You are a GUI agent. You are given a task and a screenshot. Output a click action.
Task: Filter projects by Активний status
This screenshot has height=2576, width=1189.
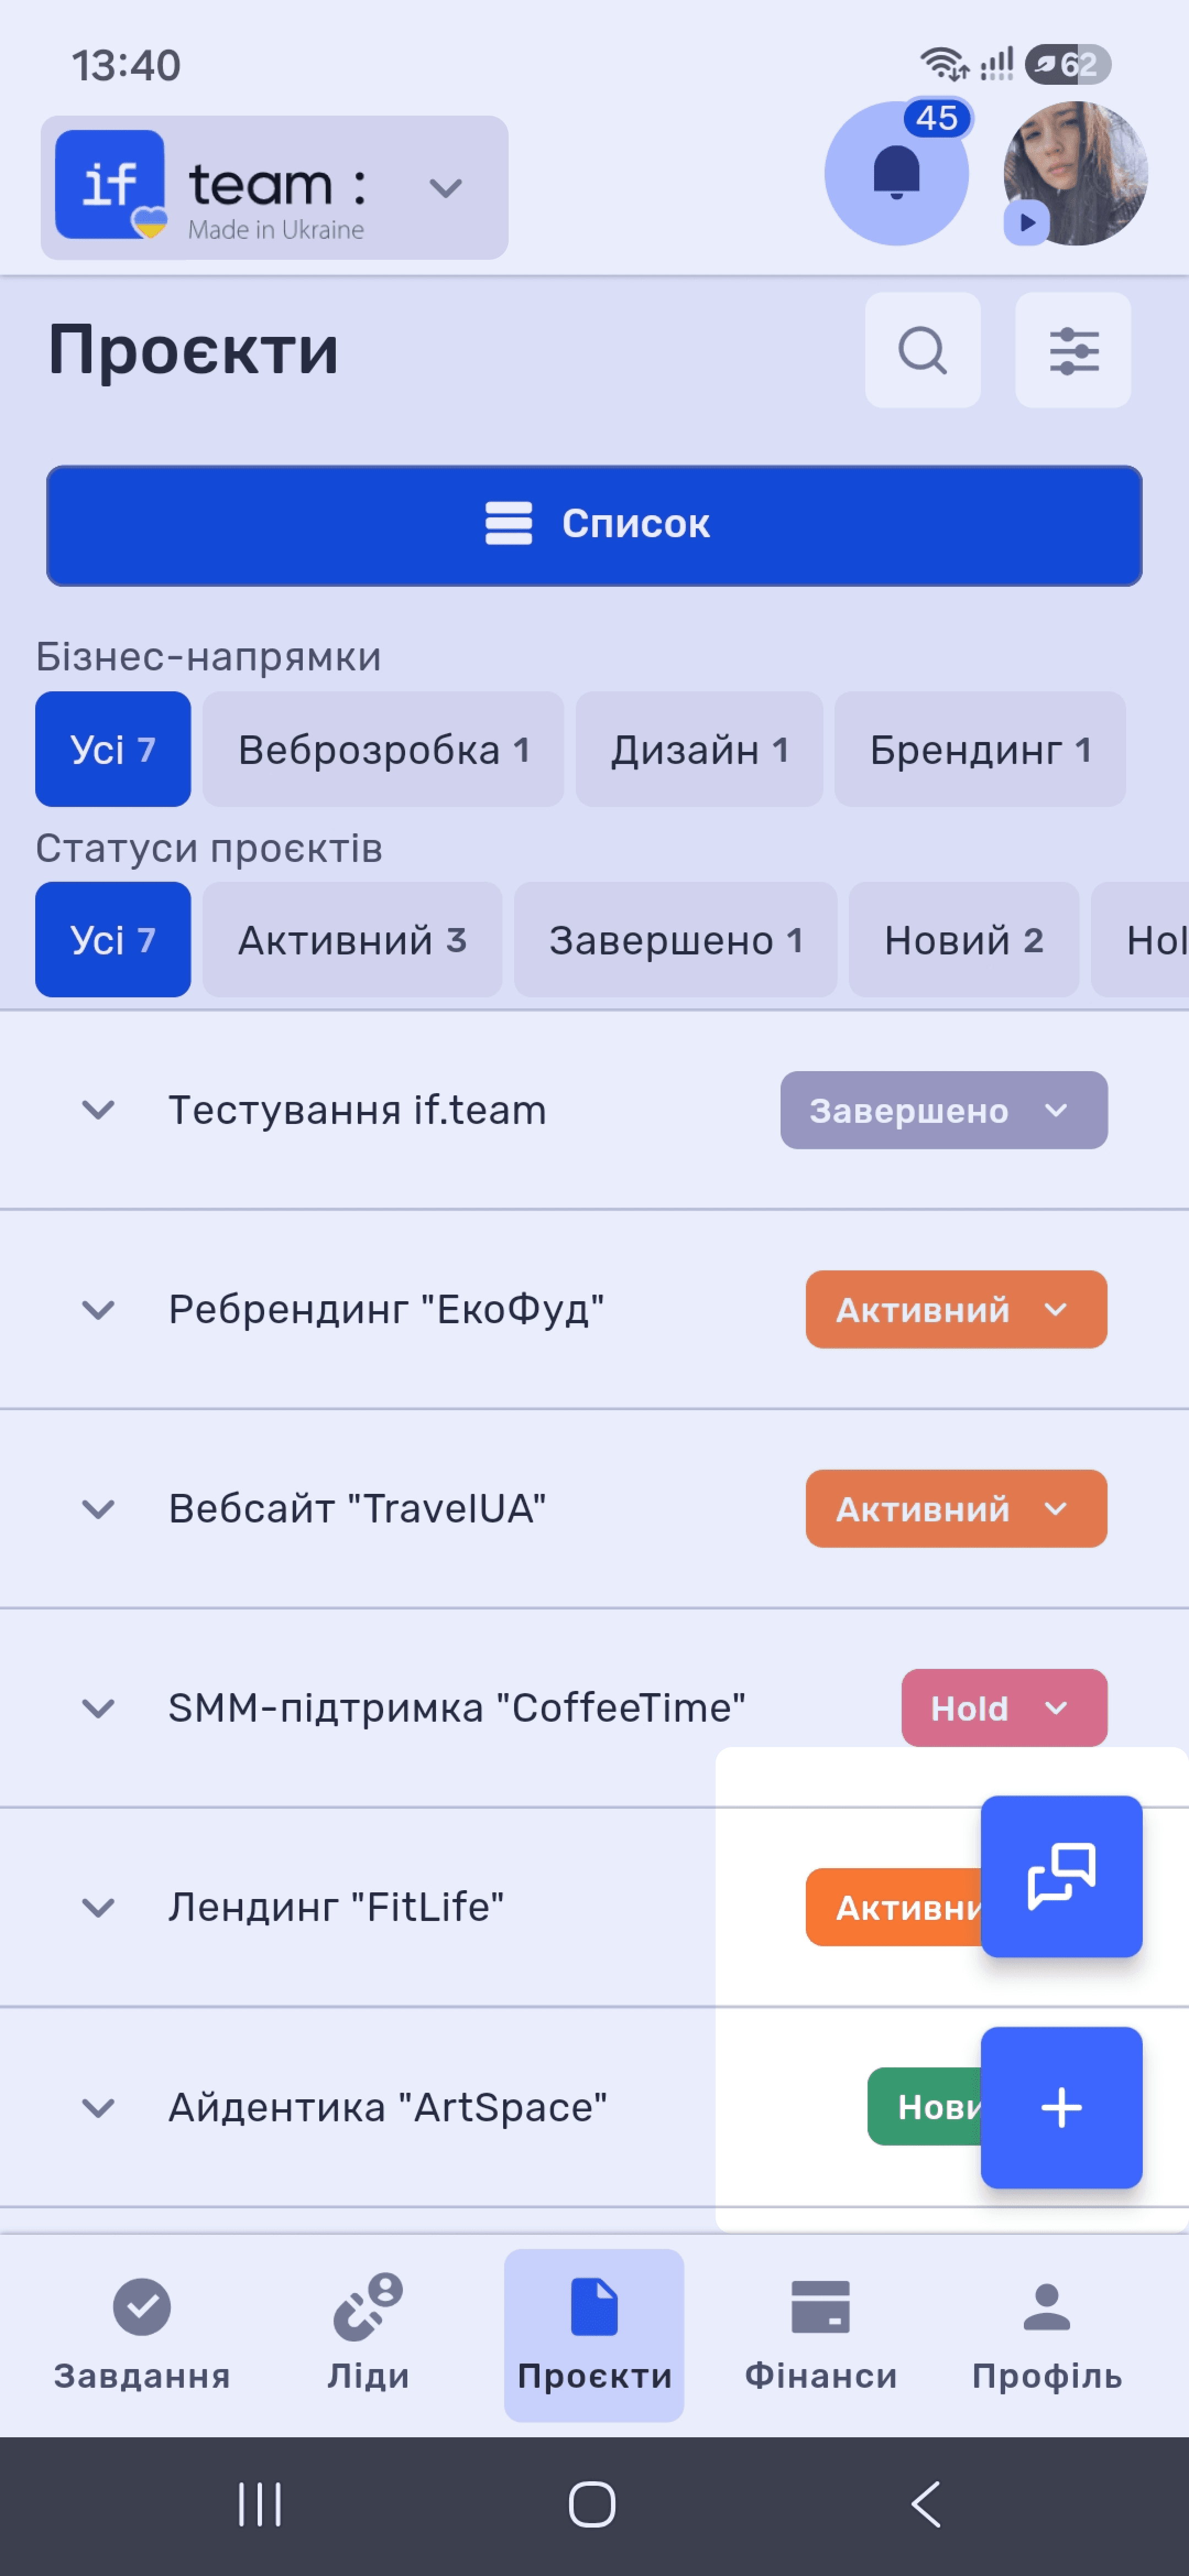click(x=352, y=939)
